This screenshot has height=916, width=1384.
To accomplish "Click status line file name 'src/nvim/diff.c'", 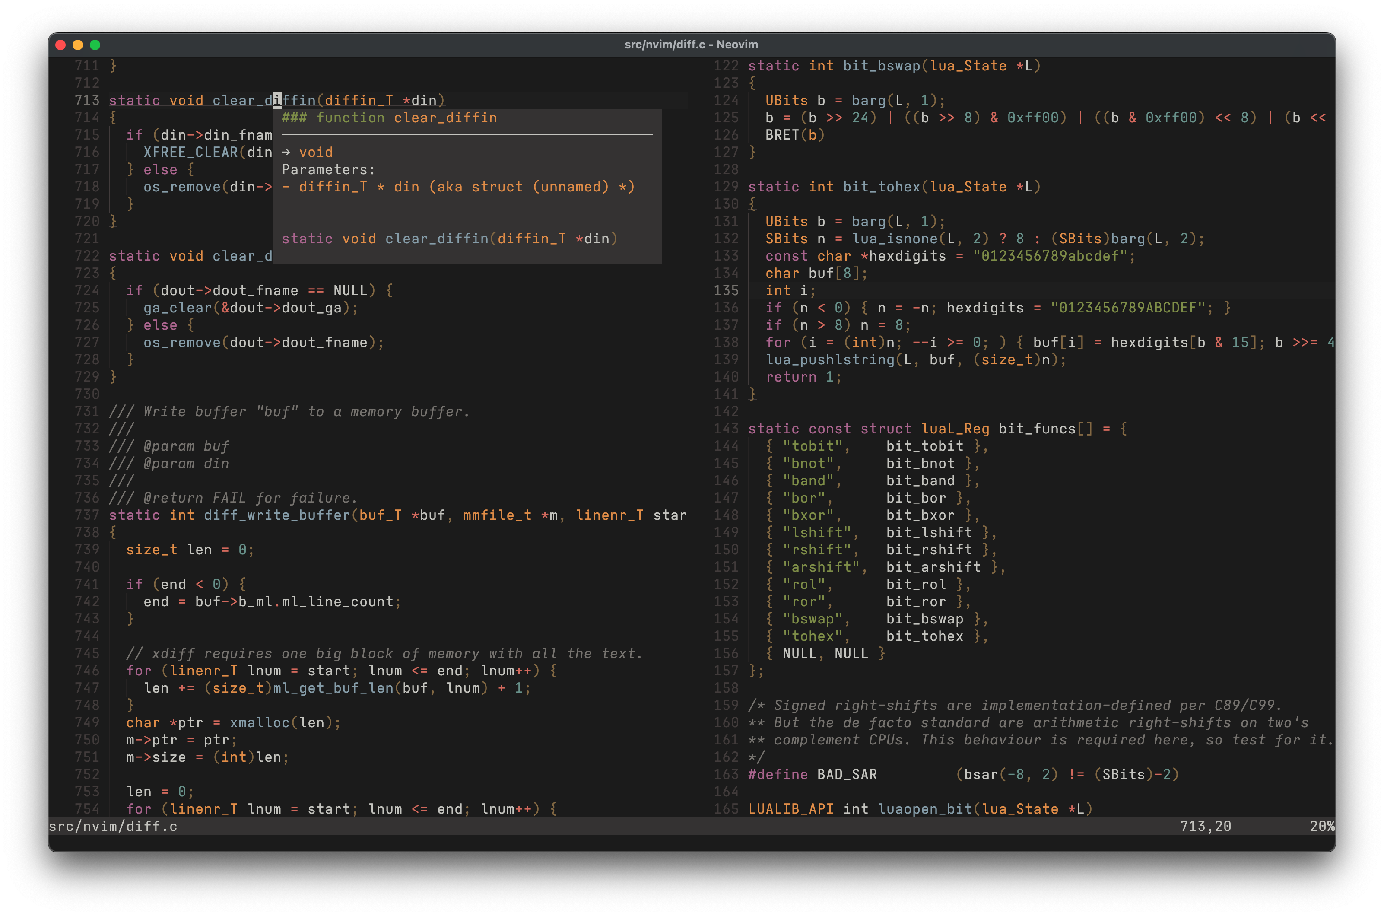I will coord(113,826).
